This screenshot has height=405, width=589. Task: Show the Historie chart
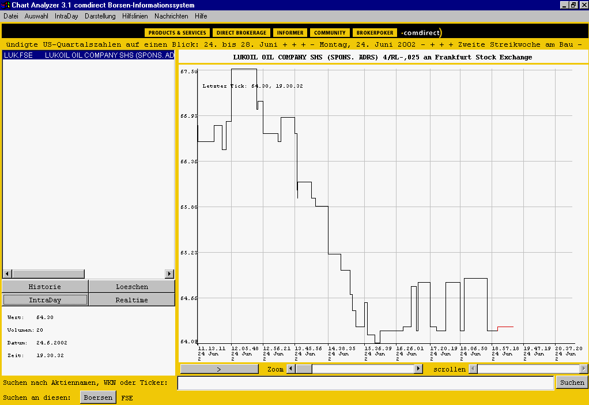[x=45, y=287]
